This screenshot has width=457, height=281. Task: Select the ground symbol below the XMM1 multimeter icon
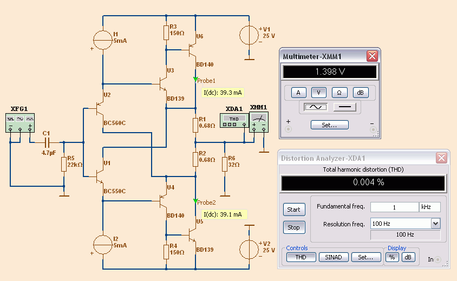(x=264, y=152)
